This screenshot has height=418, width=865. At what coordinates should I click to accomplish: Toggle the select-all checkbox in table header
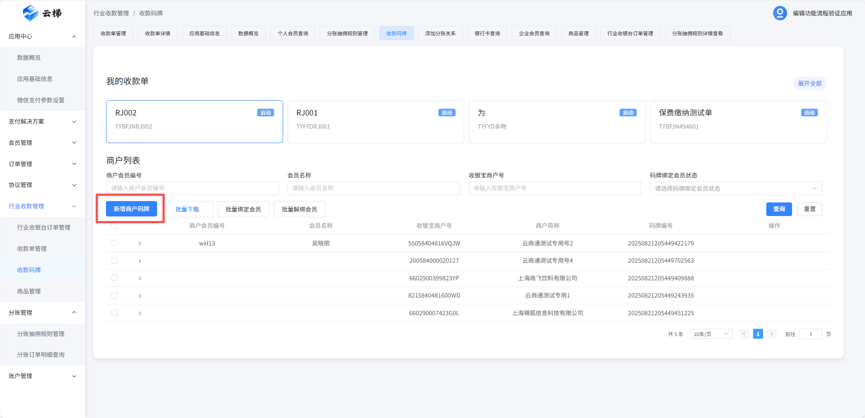click(114, 226)
